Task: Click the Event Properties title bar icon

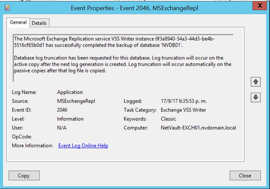Action: (x=7, y=8)
